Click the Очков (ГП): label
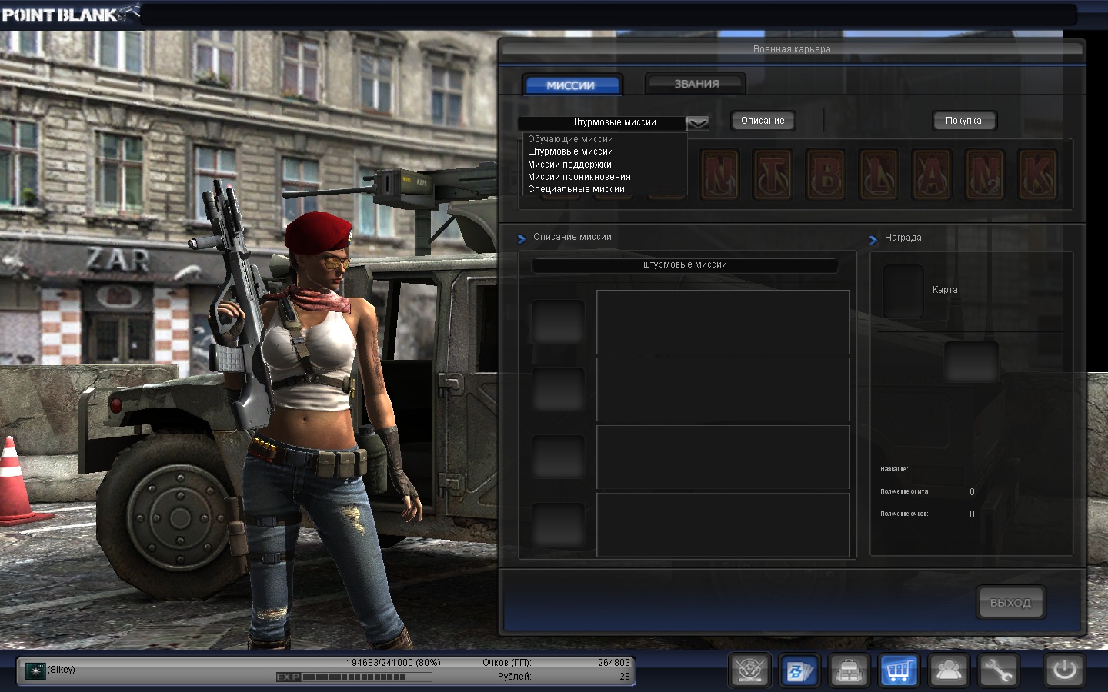The image size is (1108, 692). pyautogui.click(x=507, y=663)
